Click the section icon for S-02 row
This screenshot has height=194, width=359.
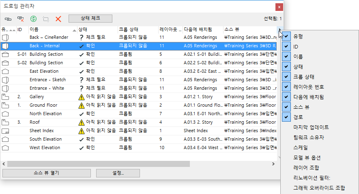tap(5, 63)
